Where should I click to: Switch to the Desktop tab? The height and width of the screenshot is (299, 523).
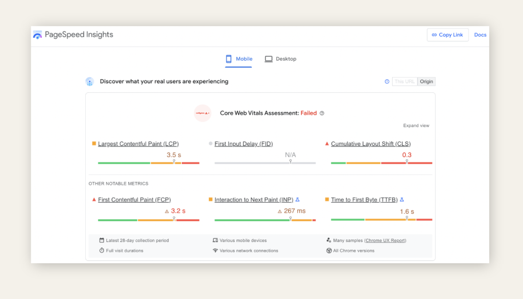280,59
